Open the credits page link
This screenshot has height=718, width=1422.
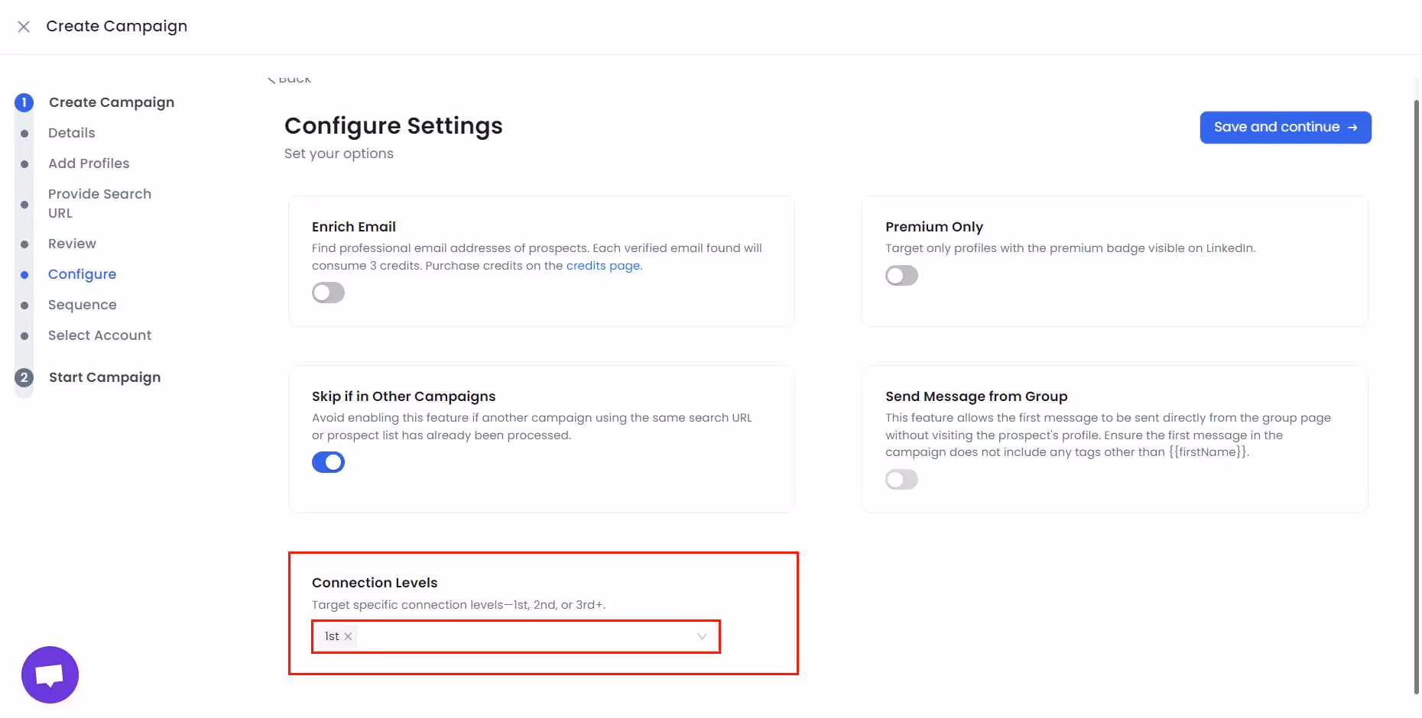pyautogui.click(x=603, y=266)
